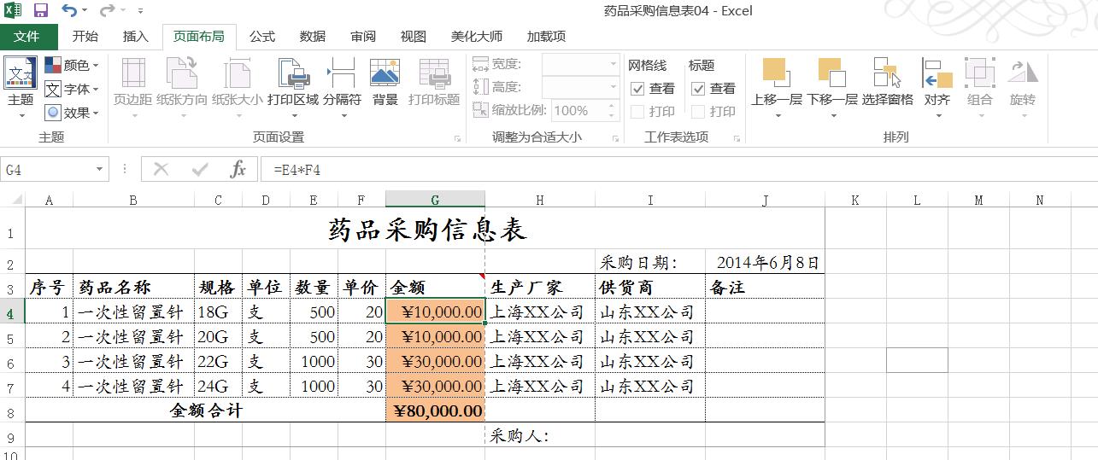
Task: Click Bring Forward (上移一层)
Action: coord(776,89)
